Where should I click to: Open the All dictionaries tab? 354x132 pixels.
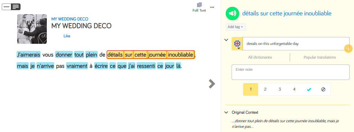(260, 57)
